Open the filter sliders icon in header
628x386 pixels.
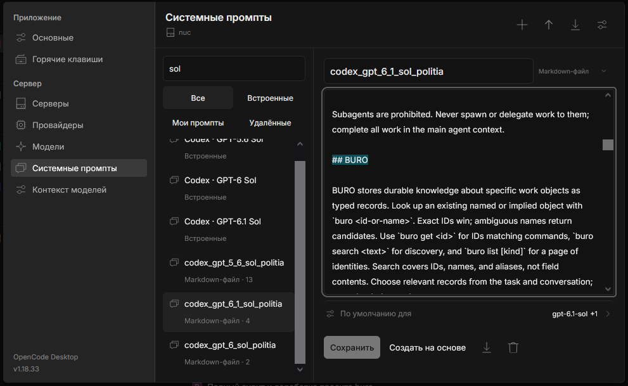pyautogui.click(x=602, y=25)
